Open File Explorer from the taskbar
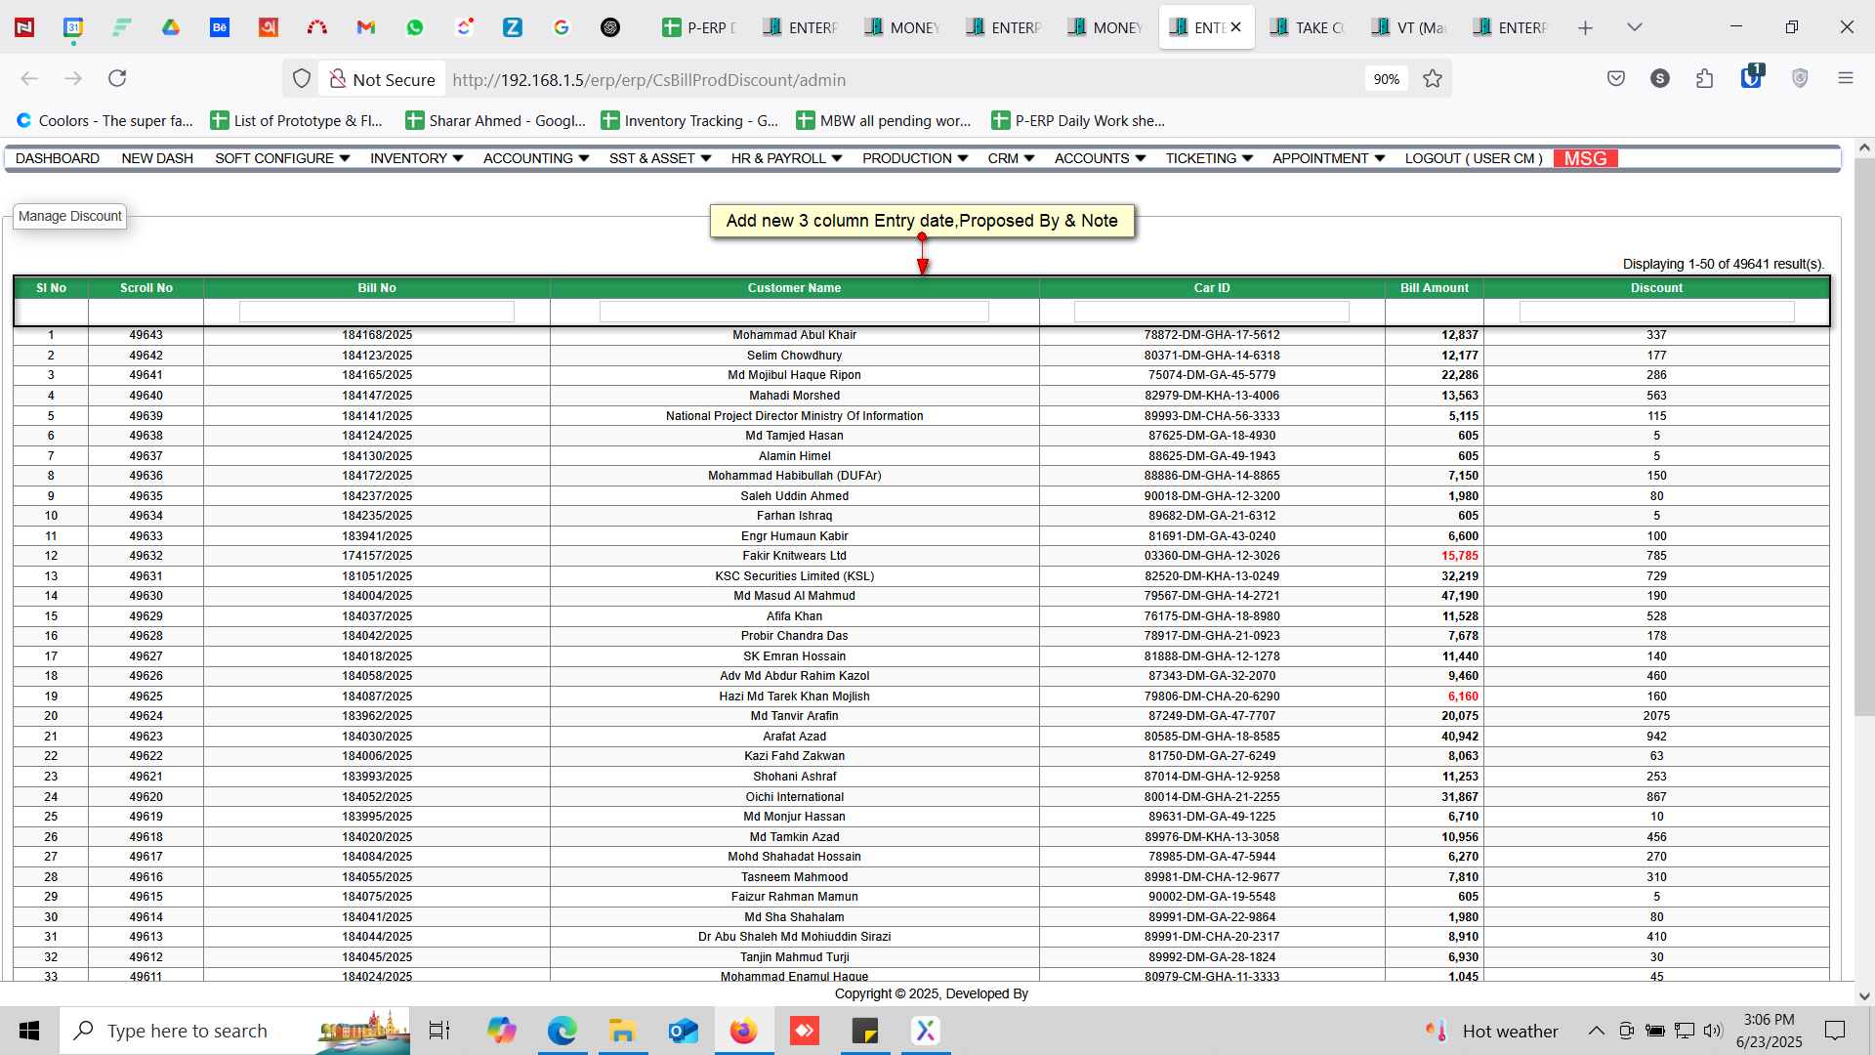The height and width of the screenshot is (1055, 1875). point(622,1031)
